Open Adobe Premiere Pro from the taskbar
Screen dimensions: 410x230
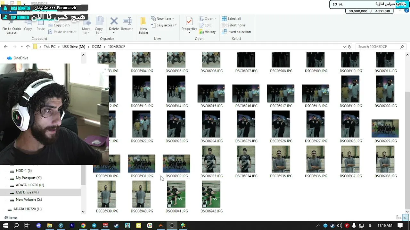tap(72, 226)
